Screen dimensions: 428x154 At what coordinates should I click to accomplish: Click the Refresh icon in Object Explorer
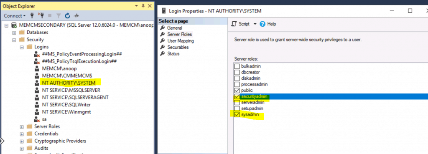[67, 16]
